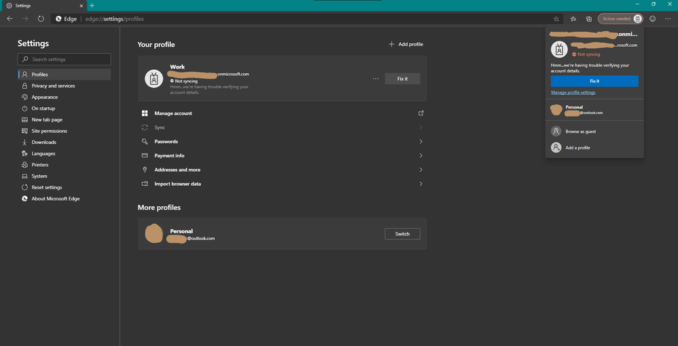Select Personal profile in the flyout

pos(594,110)
